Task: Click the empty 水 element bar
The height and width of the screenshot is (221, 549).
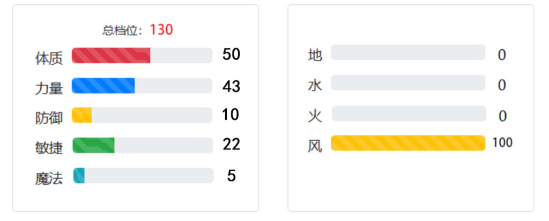Action: (408, 82)
